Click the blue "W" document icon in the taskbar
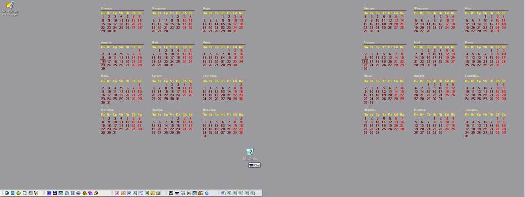The height and width of the screenshot is (197, 525). (x=129, y=193)
